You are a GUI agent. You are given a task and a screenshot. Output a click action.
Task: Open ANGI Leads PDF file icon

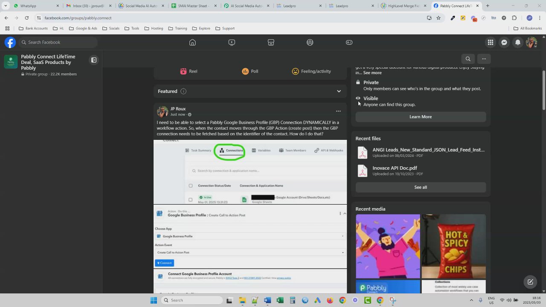click(x=363, y=153)
